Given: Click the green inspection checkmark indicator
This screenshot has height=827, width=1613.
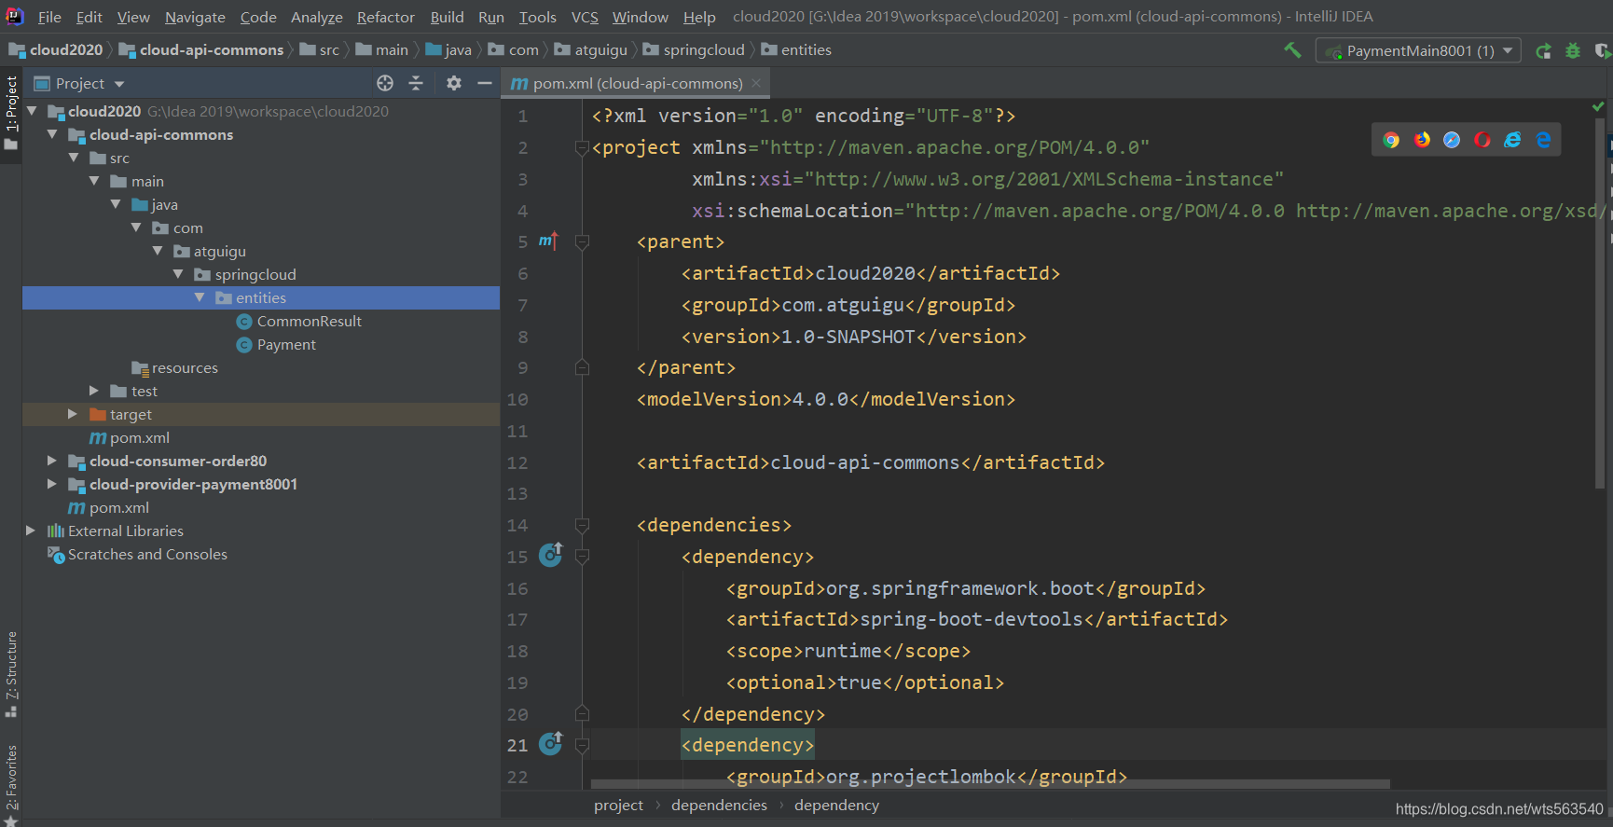Looking at the screenshot, I should (1598, 107).
